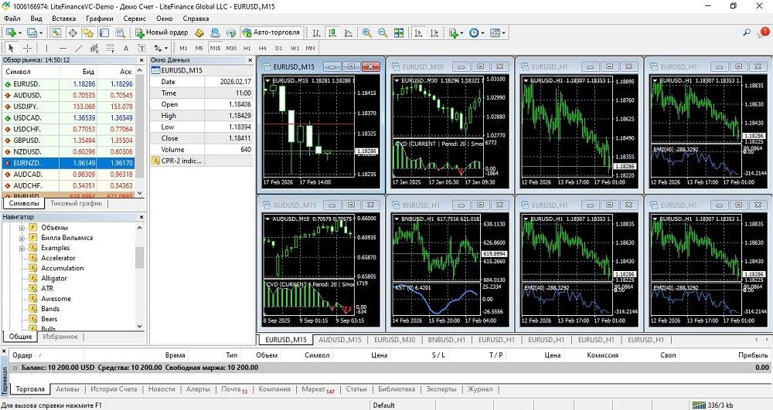Switch timeframe to D1

tap(278, 48)
